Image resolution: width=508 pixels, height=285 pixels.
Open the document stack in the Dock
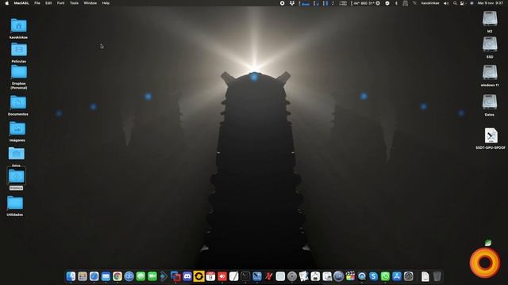pyautogui.click(x=425, y=276)
